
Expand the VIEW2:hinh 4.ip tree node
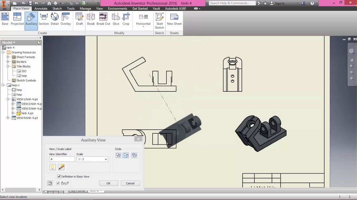tap(13, 104)
